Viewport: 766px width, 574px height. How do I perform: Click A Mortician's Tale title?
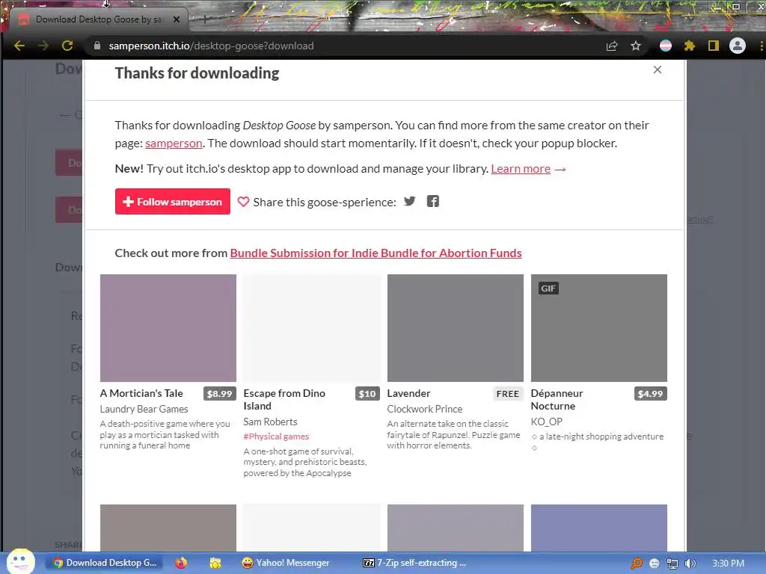tap(141, 393)
